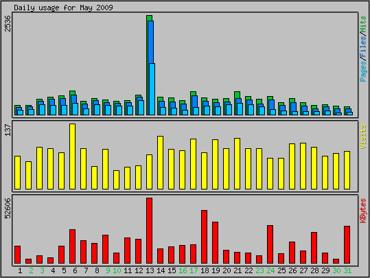Click the 137 visits scale value
Viewport: 370px width, 278px height.
click(x=8, y=130)
